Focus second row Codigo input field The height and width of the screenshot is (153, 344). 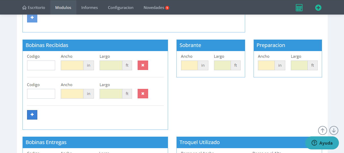point(41,94)
